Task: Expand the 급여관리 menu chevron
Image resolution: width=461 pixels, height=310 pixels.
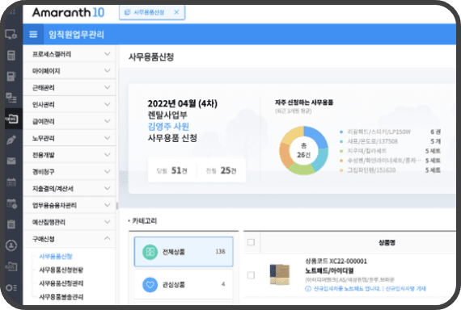Action: pos(108,120)
